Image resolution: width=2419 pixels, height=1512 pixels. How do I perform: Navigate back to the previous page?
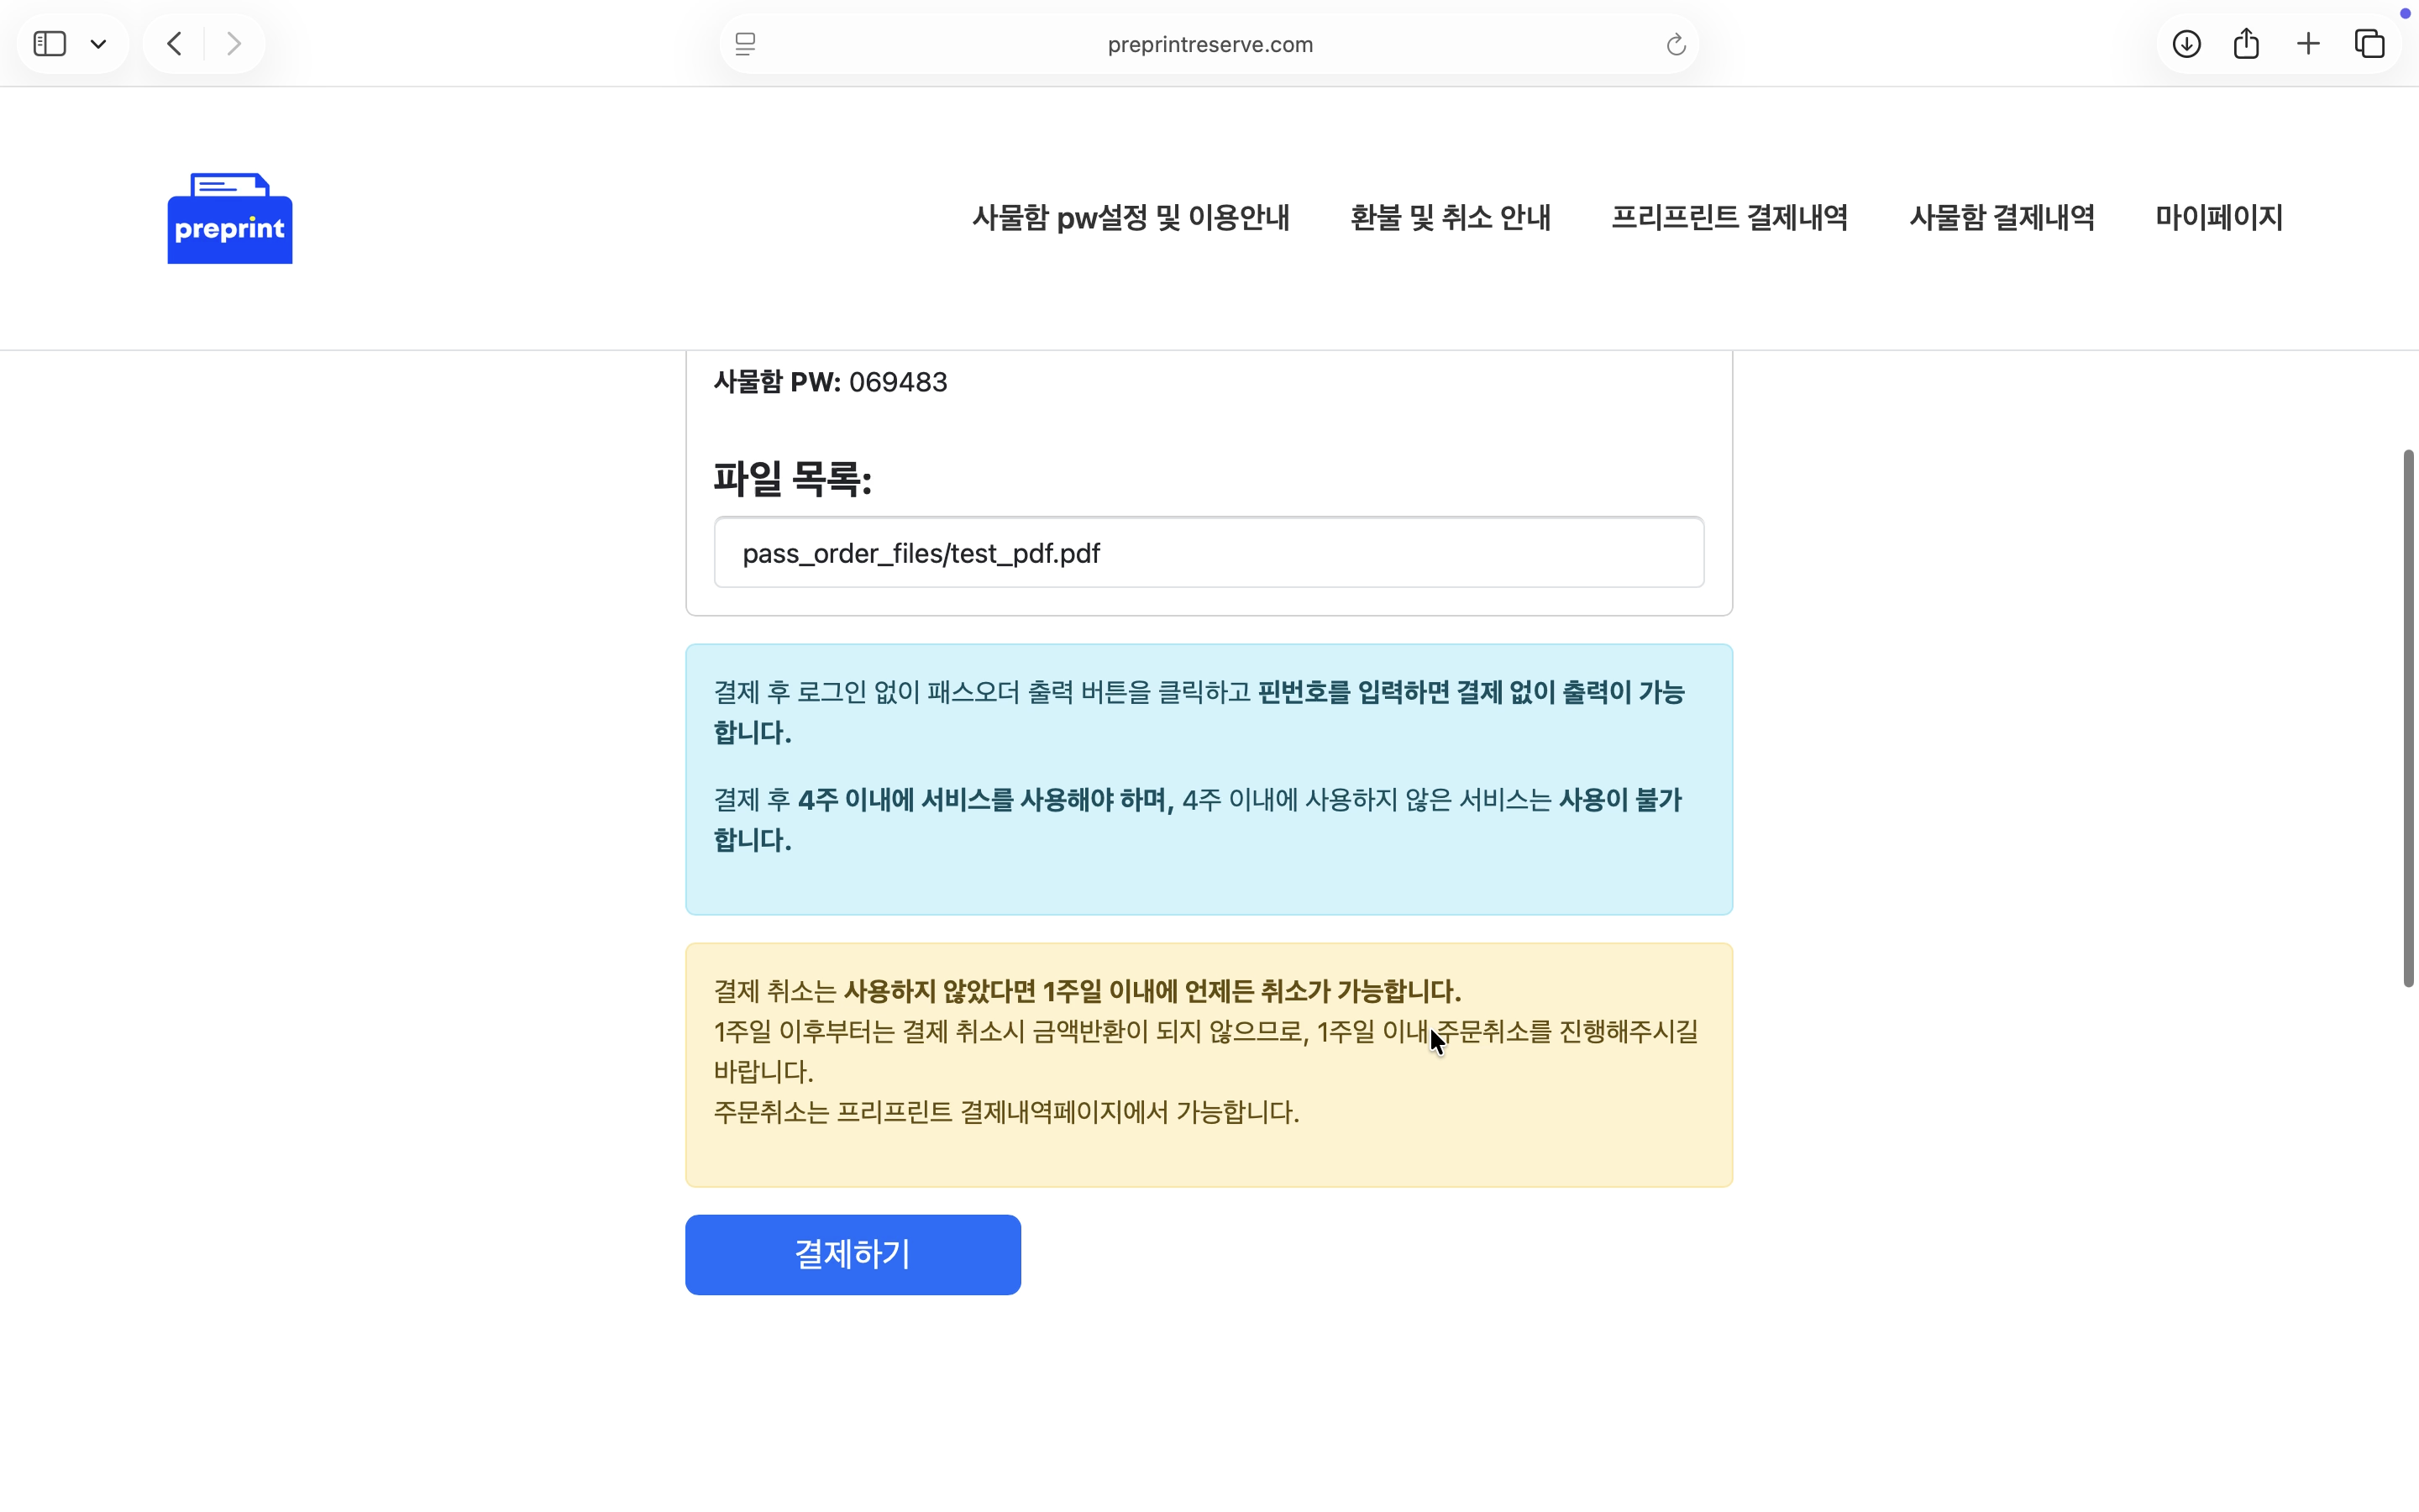click(x=172, y=43)
